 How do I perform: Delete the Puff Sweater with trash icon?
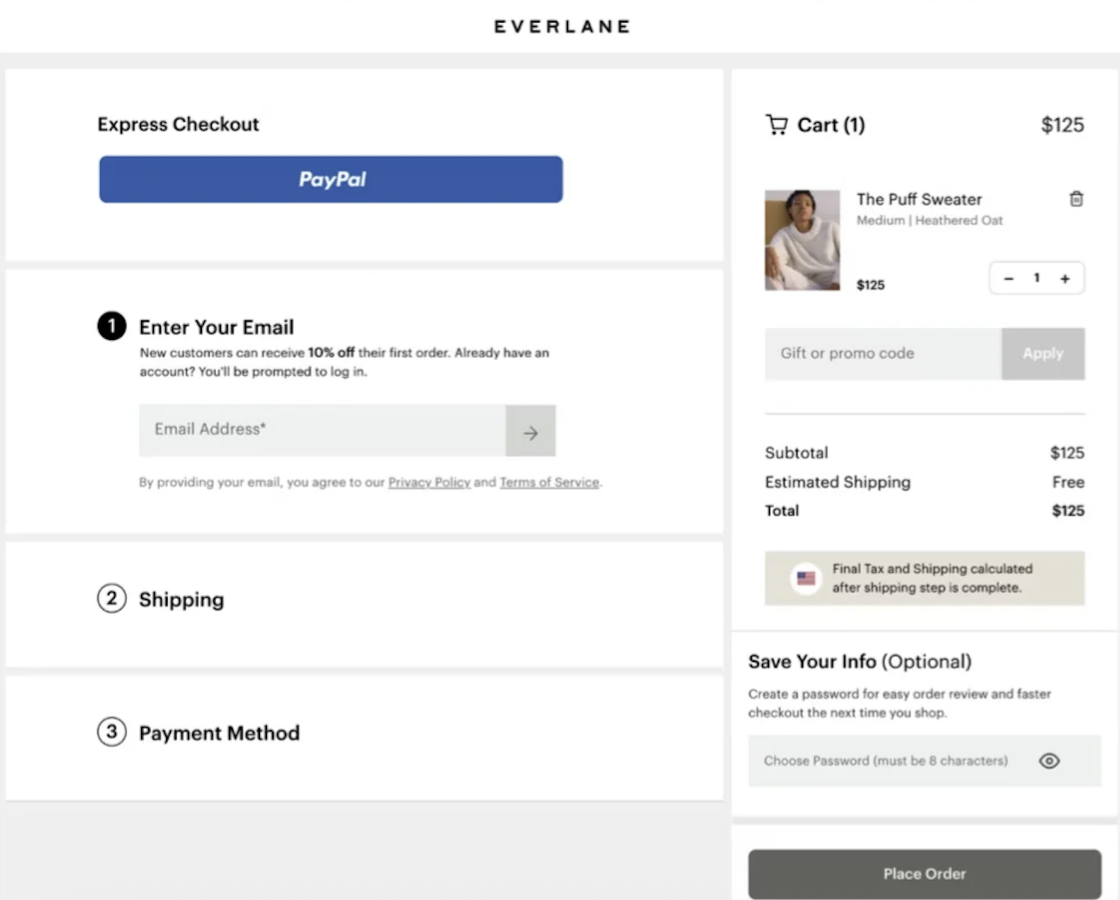[1076, 199]
